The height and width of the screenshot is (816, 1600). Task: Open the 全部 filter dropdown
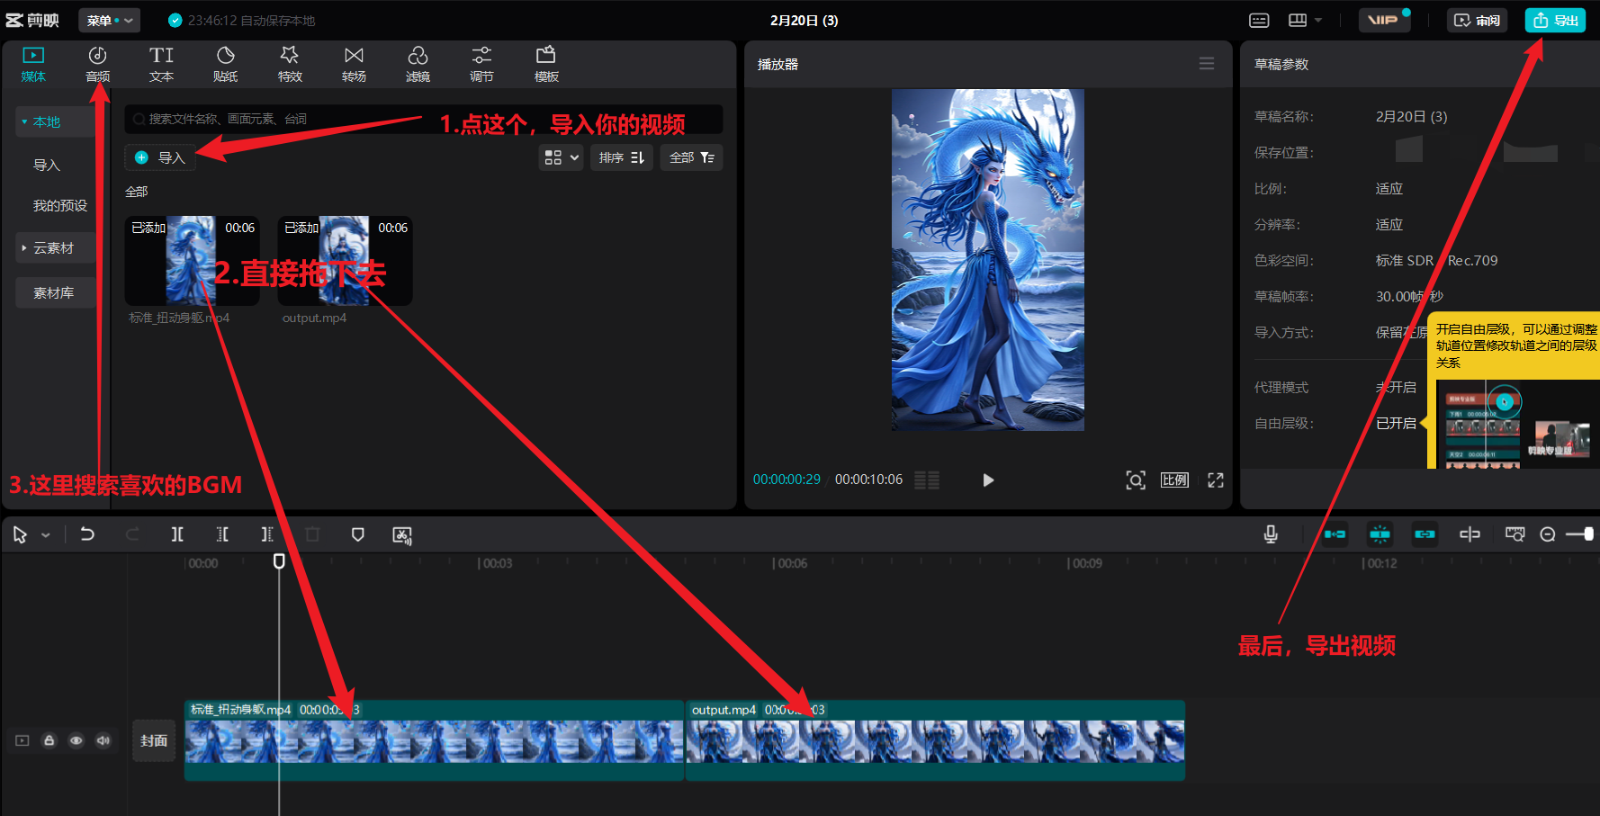(x=691, y=157)
